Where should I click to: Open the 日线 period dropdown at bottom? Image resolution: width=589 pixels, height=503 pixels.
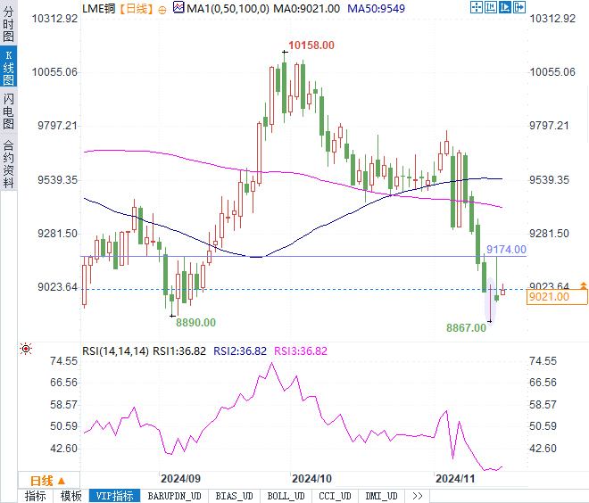(48, 481)
